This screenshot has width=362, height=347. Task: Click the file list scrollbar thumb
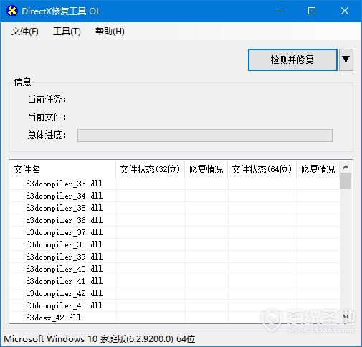pyautogui.click(x=346, y=181)
